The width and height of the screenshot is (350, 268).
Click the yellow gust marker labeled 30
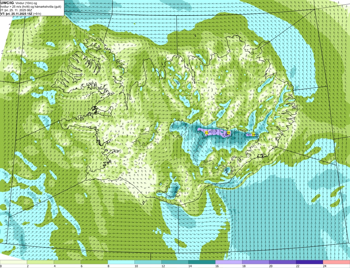(x=229, y=133)
